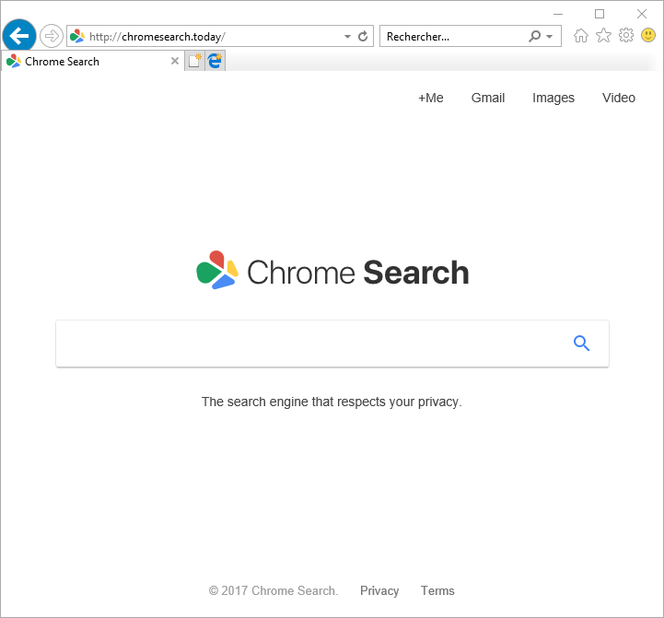Refresh the page with the reload icon
The height and width of the screenshot is (618, 664).
click(363, 37)
